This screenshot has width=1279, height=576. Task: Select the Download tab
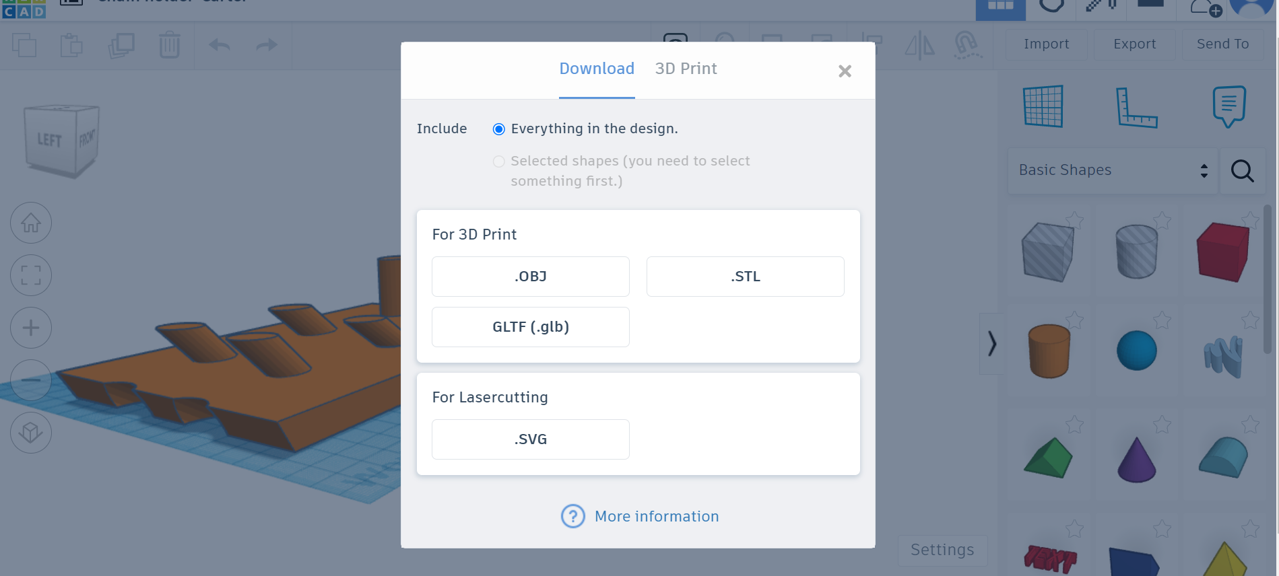pyautogui.click(x=597, y=69)
